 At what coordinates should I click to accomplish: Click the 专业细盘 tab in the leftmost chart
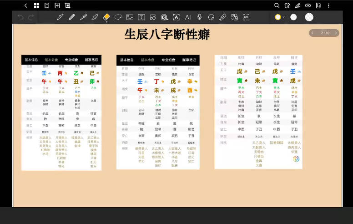click(71, 60)
